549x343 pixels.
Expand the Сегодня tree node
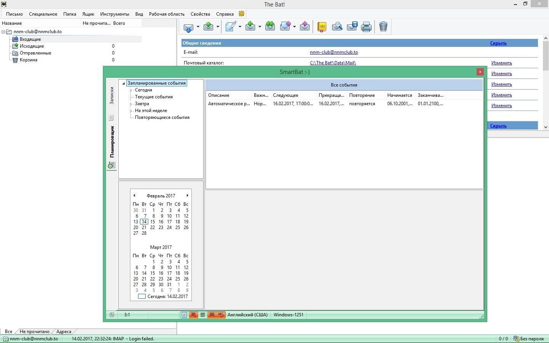pyautogui.click(x=131, y=90)
